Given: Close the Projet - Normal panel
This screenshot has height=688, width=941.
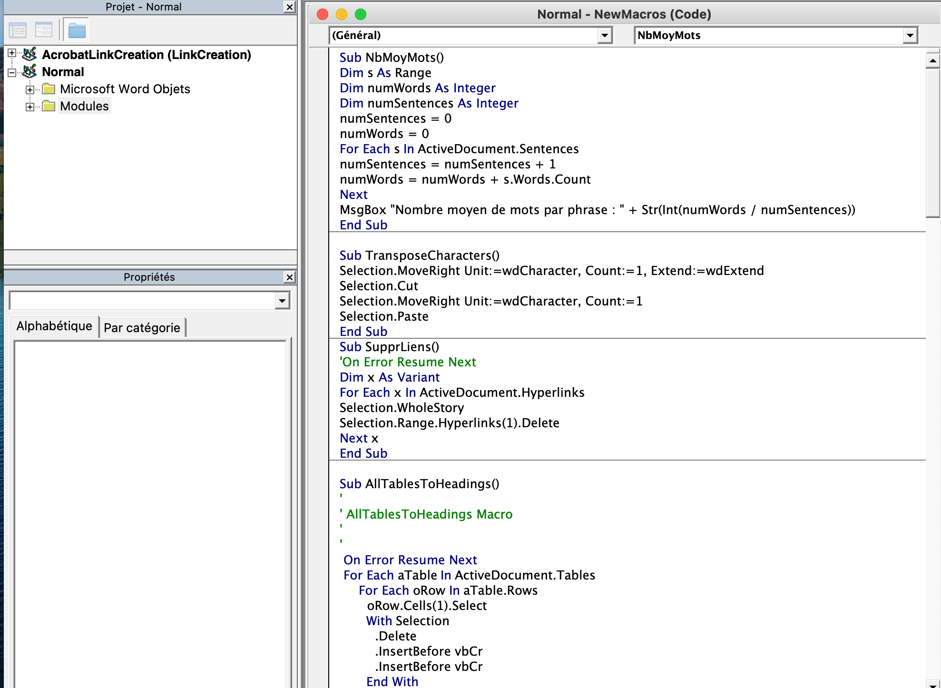Looking at the screenshot, I should (x=289, y=7).
